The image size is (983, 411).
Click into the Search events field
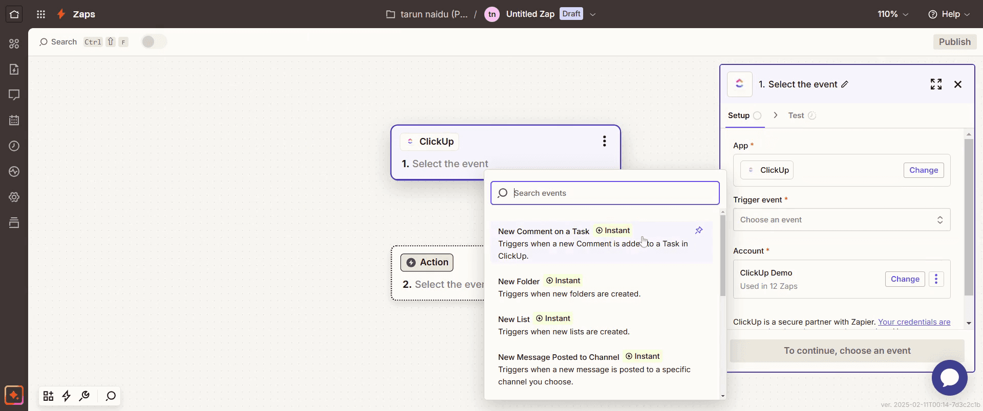[605, 193]
